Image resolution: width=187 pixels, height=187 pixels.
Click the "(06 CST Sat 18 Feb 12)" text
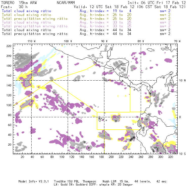click(161, 7)
